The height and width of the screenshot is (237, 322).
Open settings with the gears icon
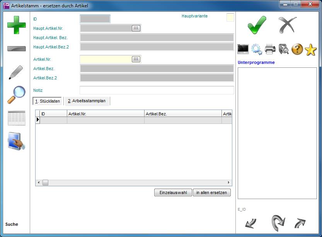pos(256,49)
